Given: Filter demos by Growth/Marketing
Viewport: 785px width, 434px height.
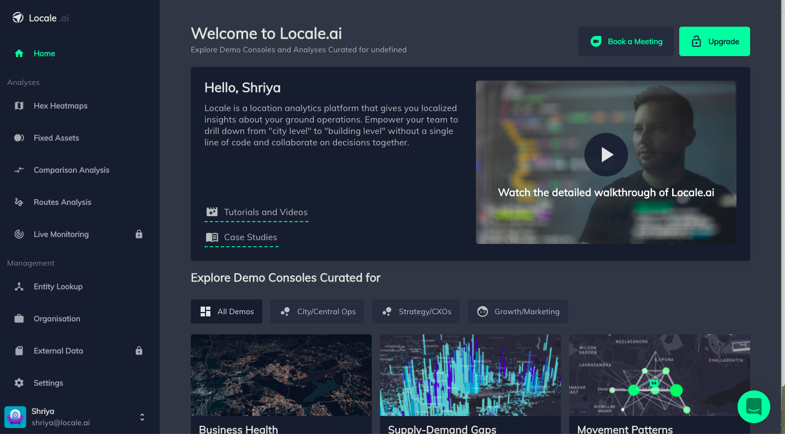Looking at the screenshot, I should (518, 311).
